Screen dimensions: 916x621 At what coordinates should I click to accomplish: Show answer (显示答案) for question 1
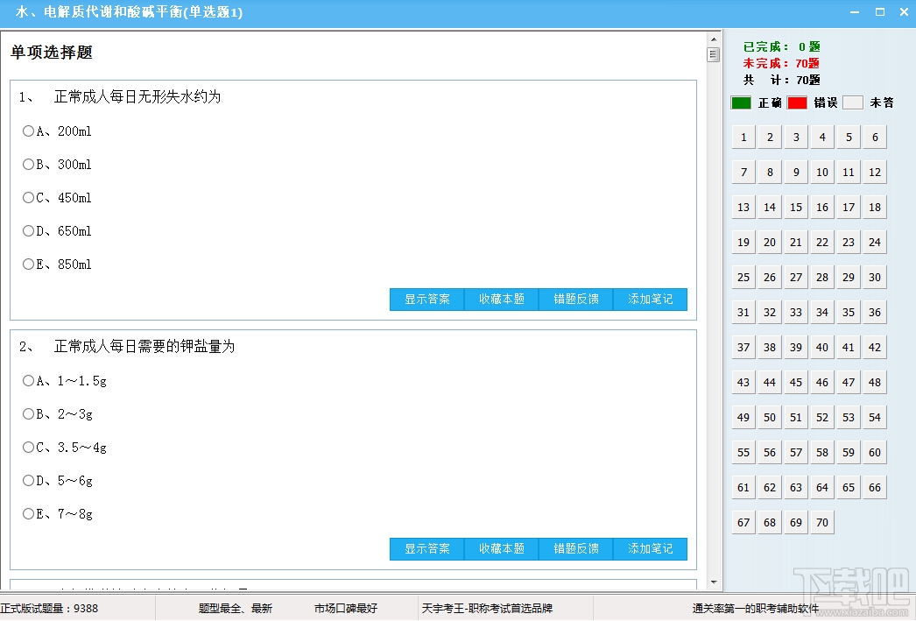click(x=427, y=299)
